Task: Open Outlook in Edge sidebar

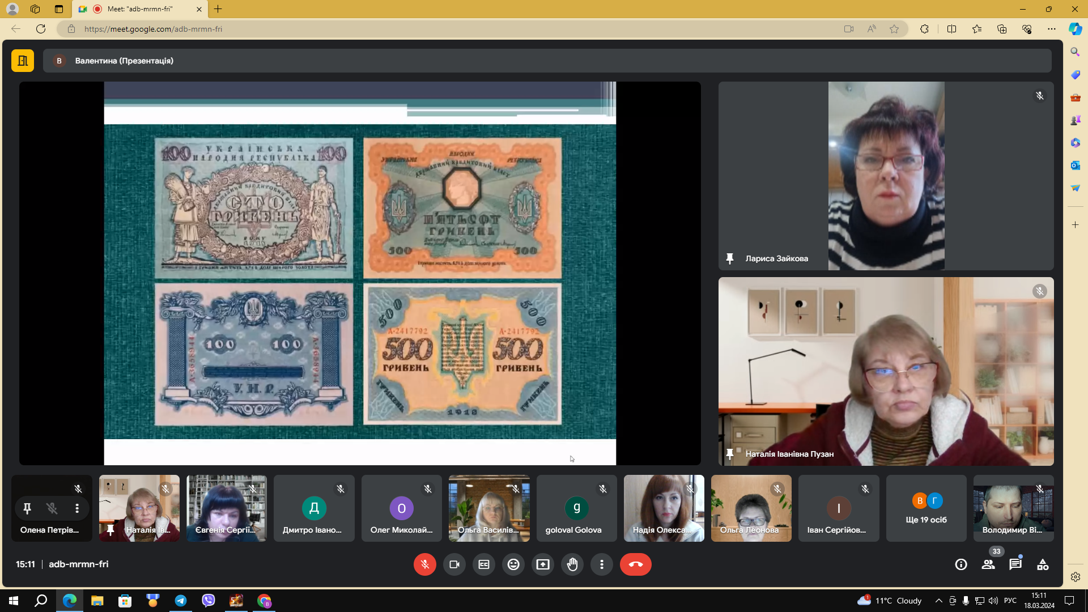Action: pos(1075,165)
